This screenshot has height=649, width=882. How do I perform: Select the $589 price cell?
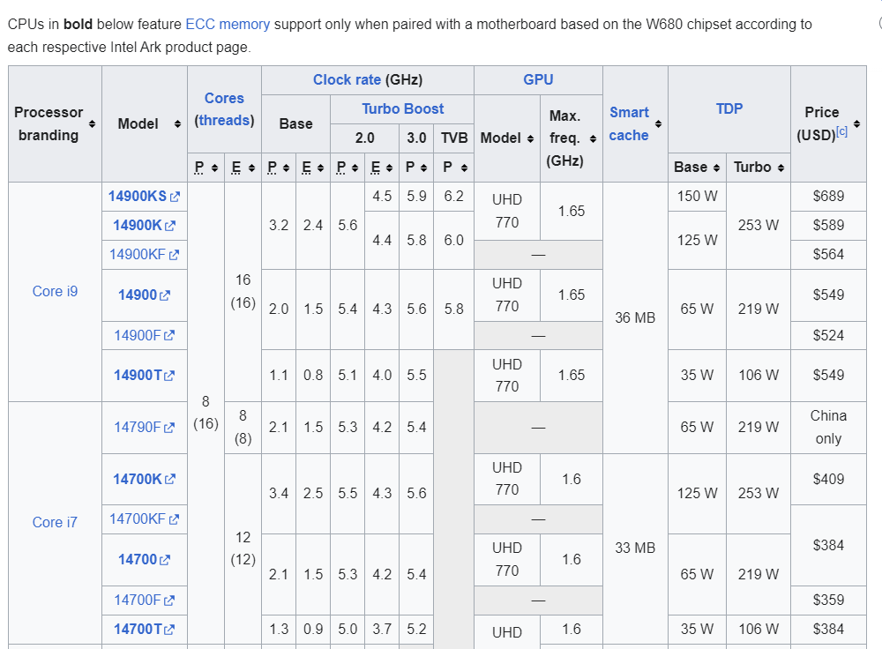828,226
